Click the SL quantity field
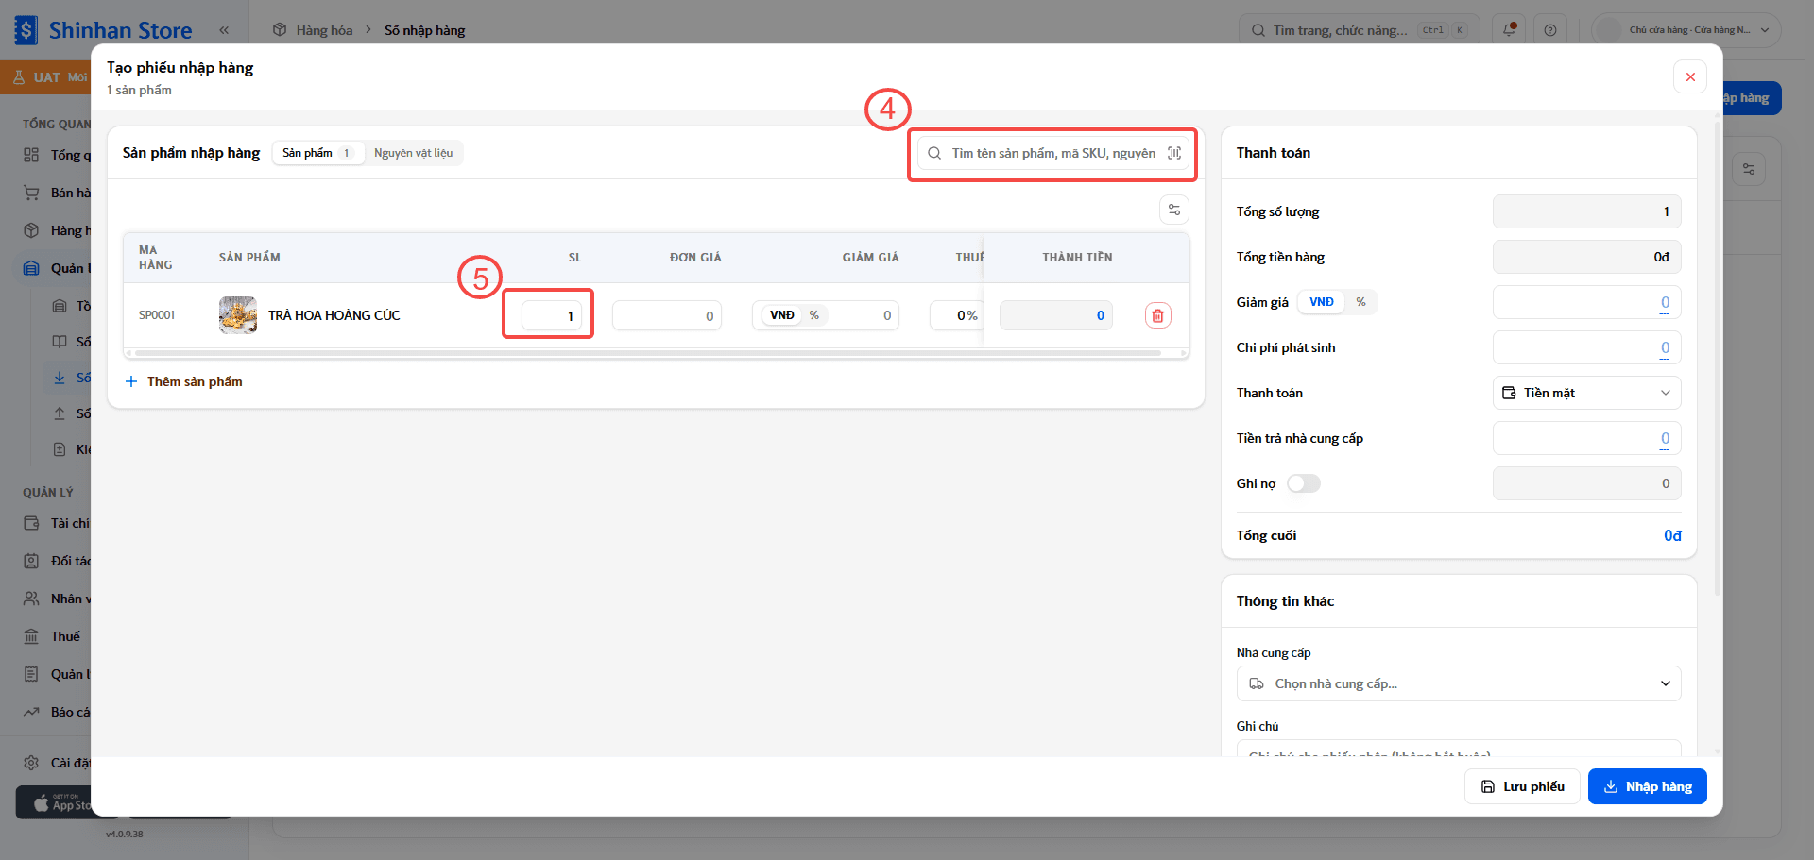 [552, 315]
